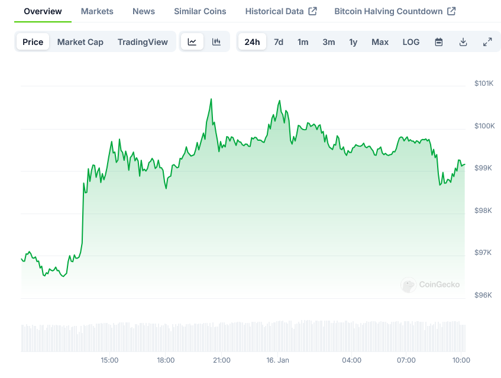This screenshot has width=501, height=378.
Task: Open Bitcoin Halving Countdown link
Action: pos(395,11)
